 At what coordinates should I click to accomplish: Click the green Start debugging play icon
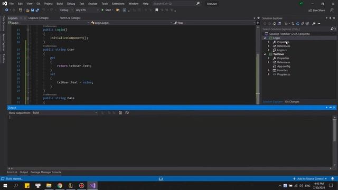[x=102, y=10]
